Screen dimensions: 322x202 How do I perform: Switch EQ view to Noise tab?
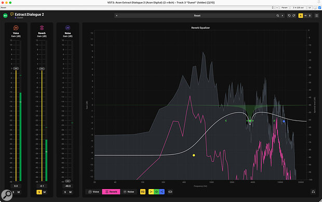(129, 192)
